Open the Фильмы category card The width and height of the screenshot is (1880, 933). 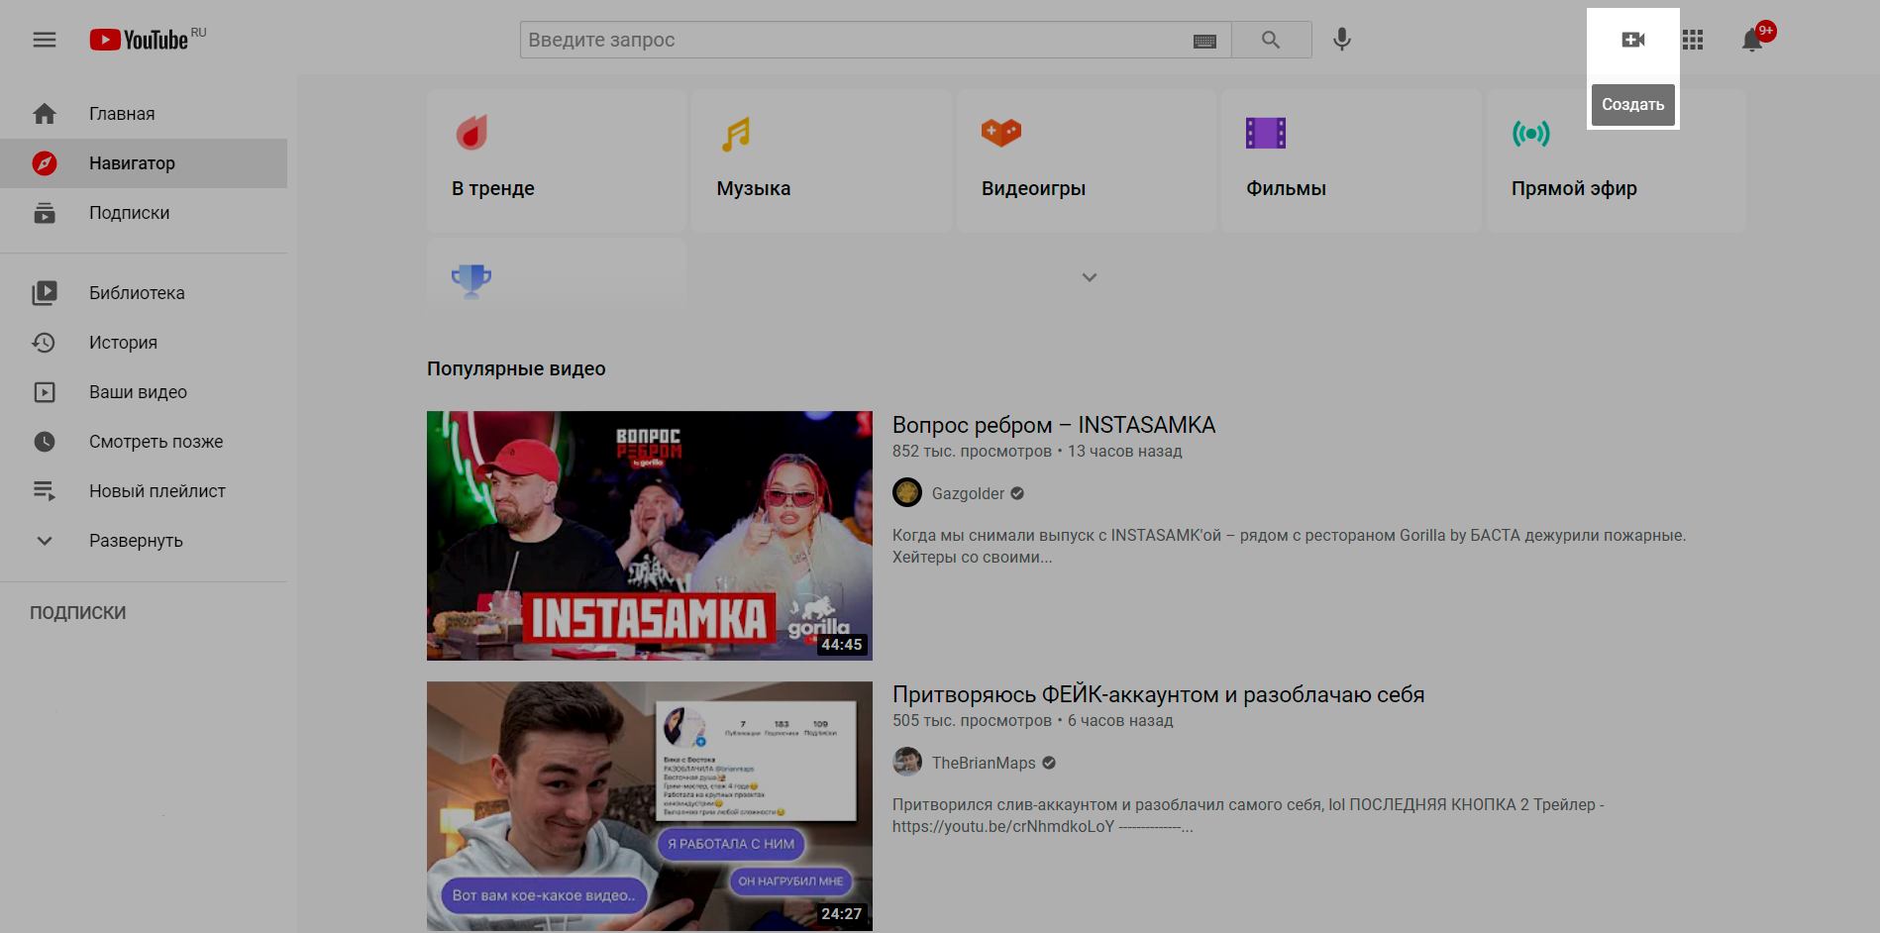[1351, 160]
